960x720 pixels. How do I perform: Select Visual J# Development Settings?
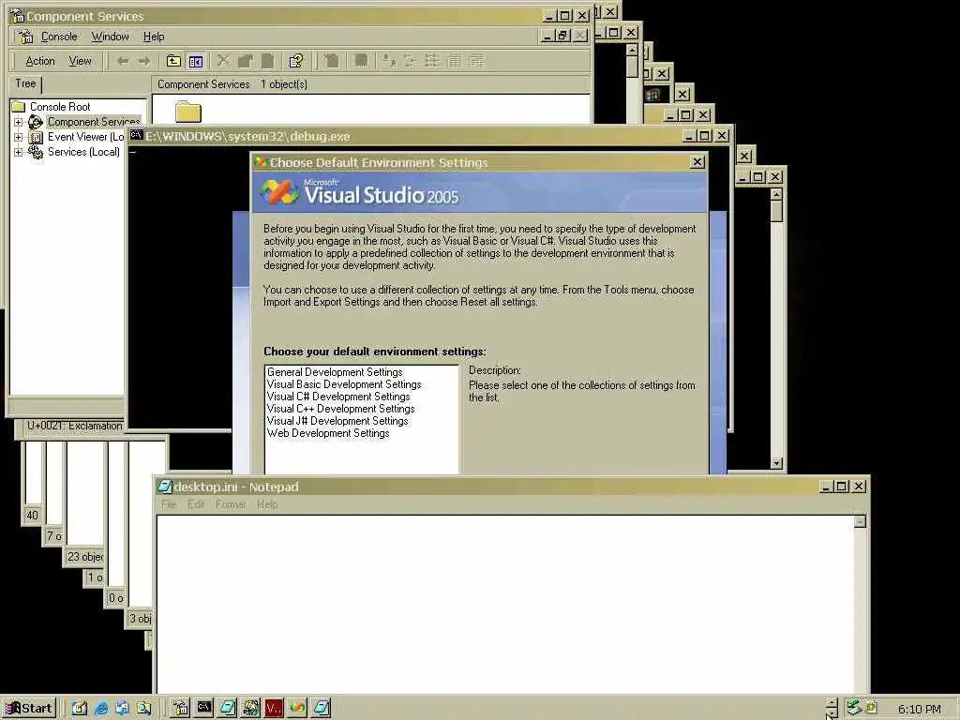coord(337,421)
